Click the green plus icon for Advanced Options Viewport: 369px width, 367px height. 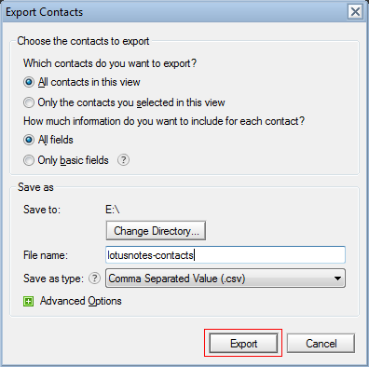click(x=29, y=301)
